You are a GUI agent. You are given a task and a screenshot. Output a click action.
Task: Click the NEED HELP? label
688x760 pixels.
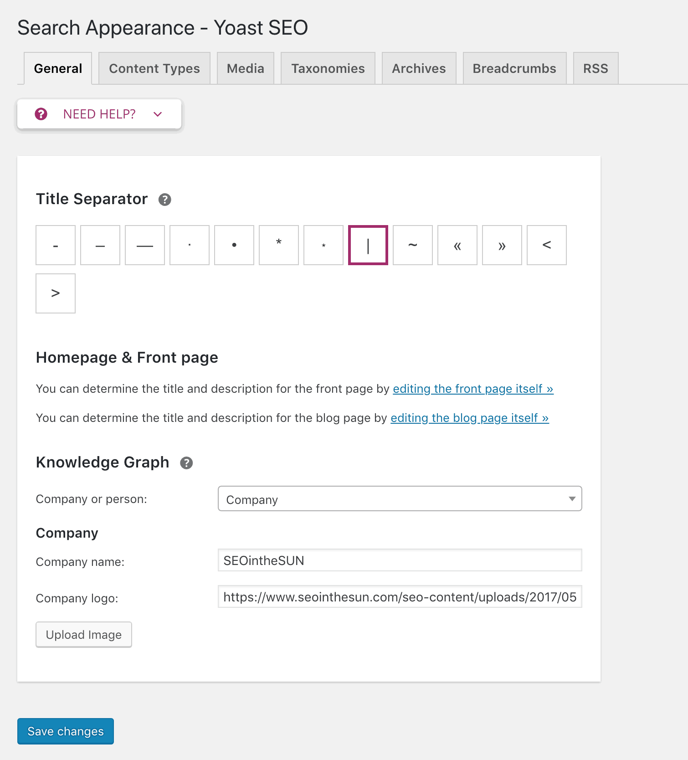(99, 114)
